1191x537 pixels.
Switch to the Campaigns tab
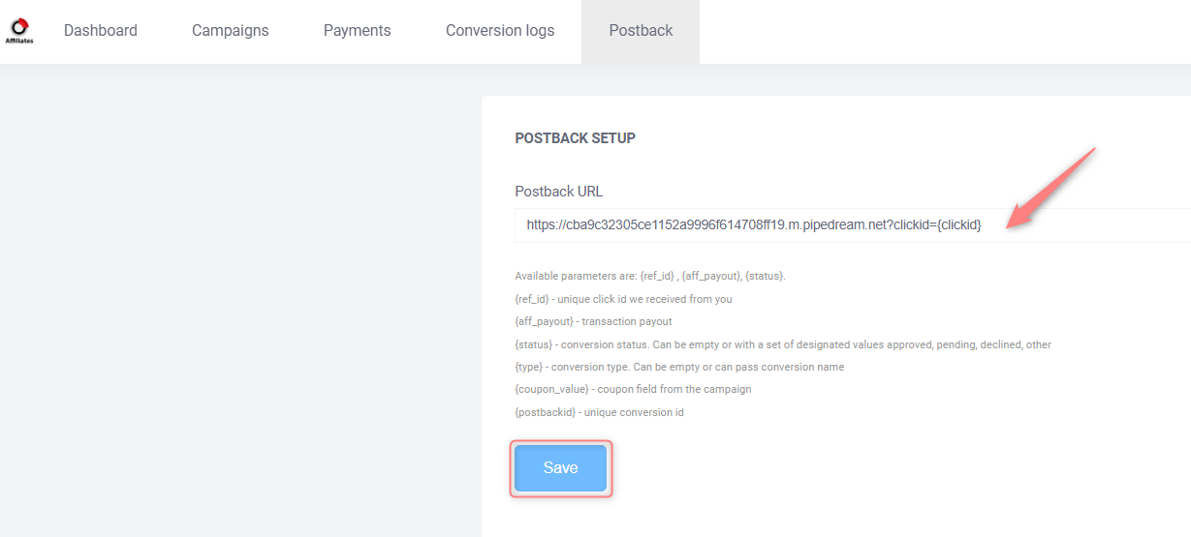pos(231,31)
